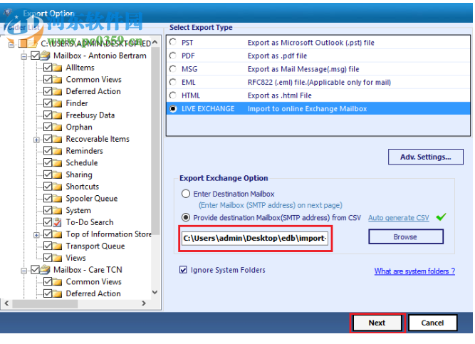Click the horizontal scroll left arrow
The height and width of the screenshot is (344, 475).
coord(6,303)
